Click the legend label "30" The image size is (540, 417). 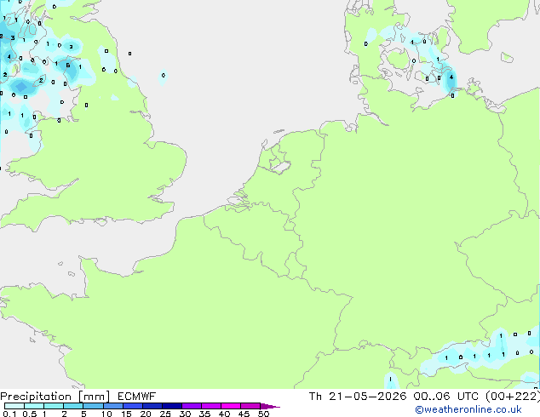point(185,414)
